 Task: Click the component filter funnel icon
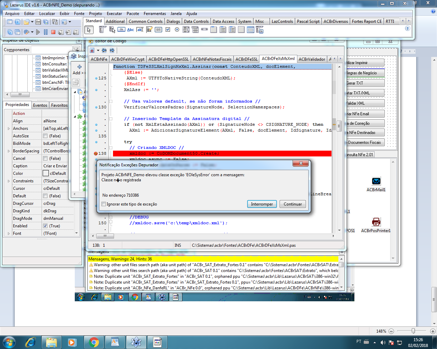tap(76, 50)
